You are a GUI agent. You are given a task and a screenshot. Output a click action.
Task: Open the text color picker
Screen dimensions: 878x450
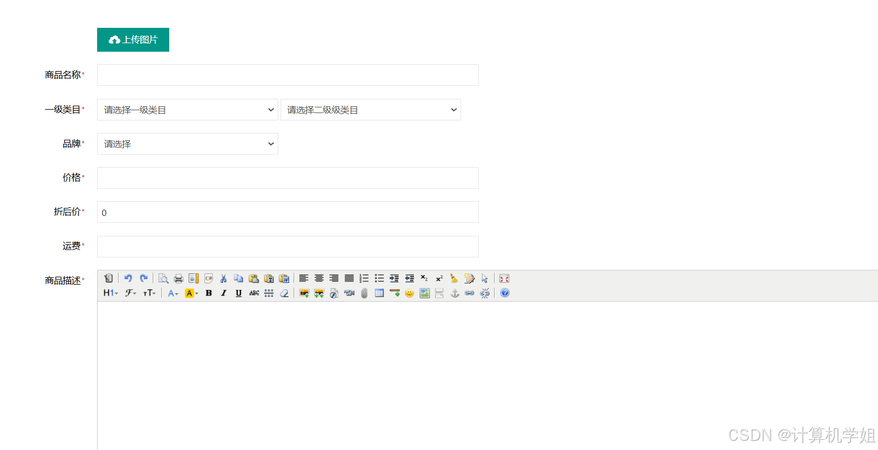tap(173, 293)
